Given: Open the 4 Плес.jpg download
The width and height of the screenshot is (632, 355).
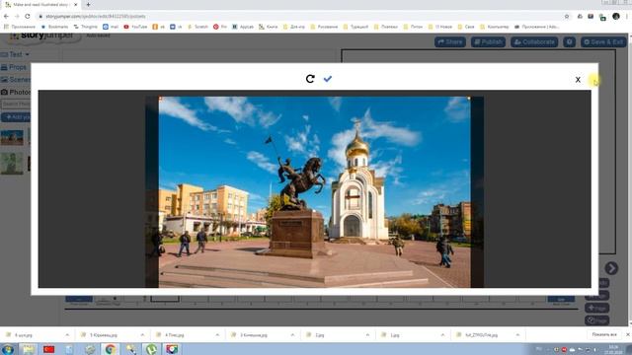Looking at the screenshot, I should coord(171,335).
